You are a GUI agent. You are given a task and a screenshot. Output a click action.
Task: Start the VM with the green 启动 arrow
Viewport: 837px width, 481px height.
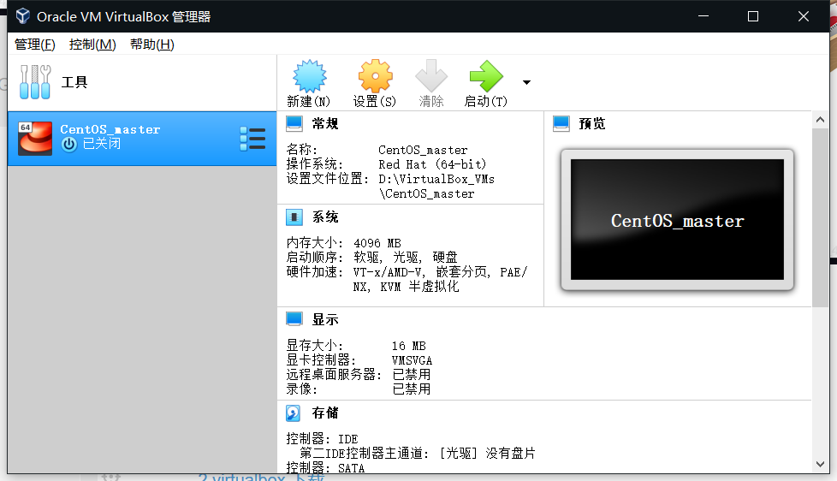(x=486, y=76)
